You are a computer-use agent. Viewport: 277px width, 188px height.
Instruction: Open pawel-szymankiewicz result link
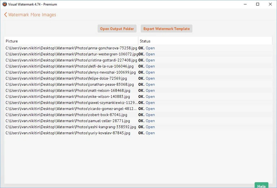pos(150,103)
